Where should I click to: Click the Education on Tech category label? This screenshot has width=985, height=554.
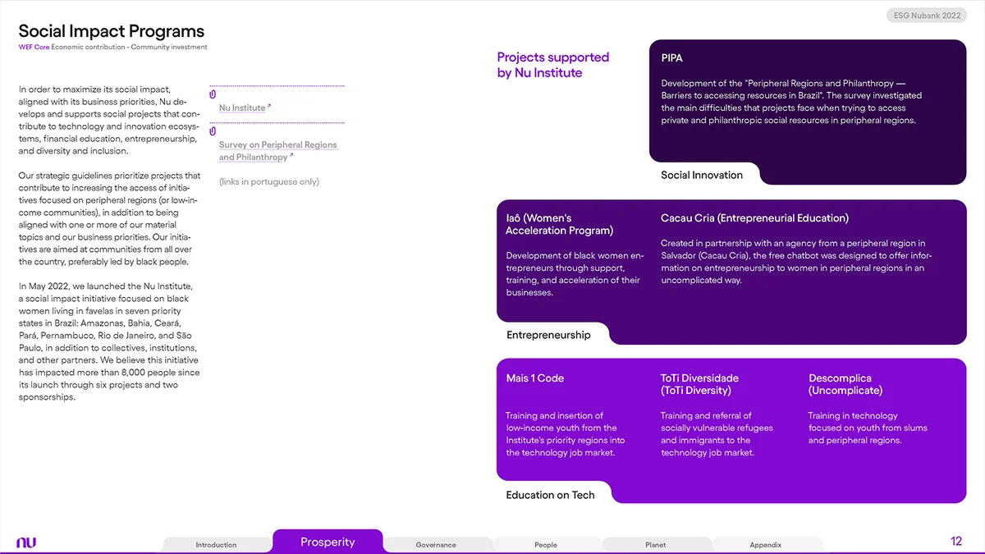coord(550,494)
